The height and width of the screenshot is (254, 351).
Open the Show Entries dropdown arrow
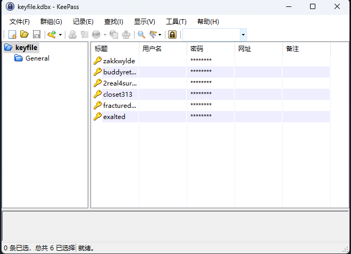[160, 35]
